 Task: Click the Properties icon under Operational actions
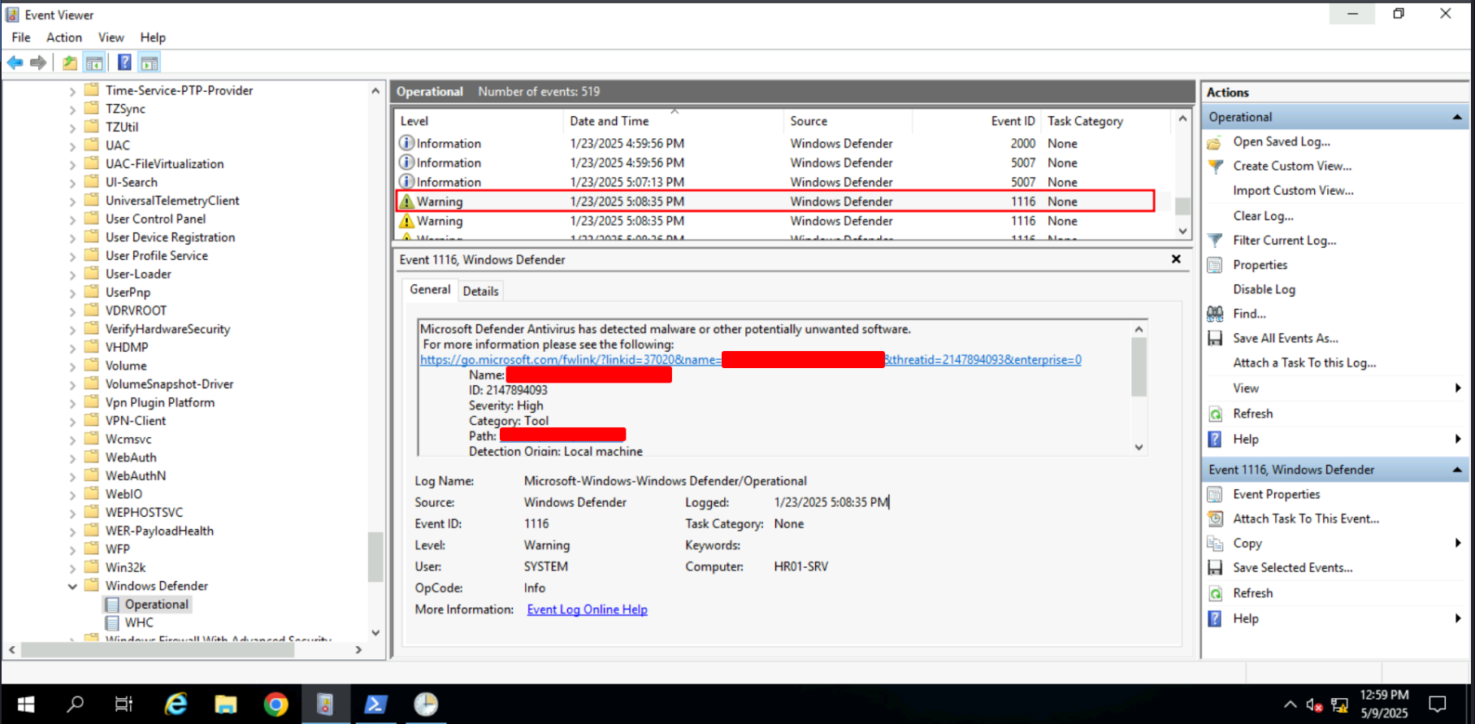(1215, 265)
